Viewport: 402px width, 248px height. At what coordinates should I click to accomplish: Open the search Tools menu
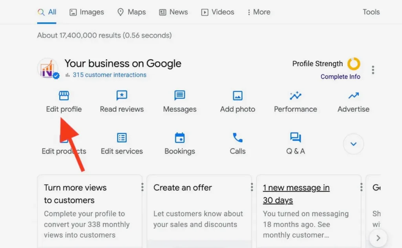(371, 12)
